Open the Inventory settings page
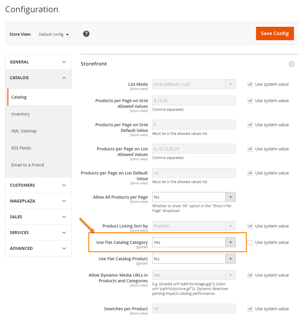The height and width of the screenshot is (321, 299). point(21,114)
